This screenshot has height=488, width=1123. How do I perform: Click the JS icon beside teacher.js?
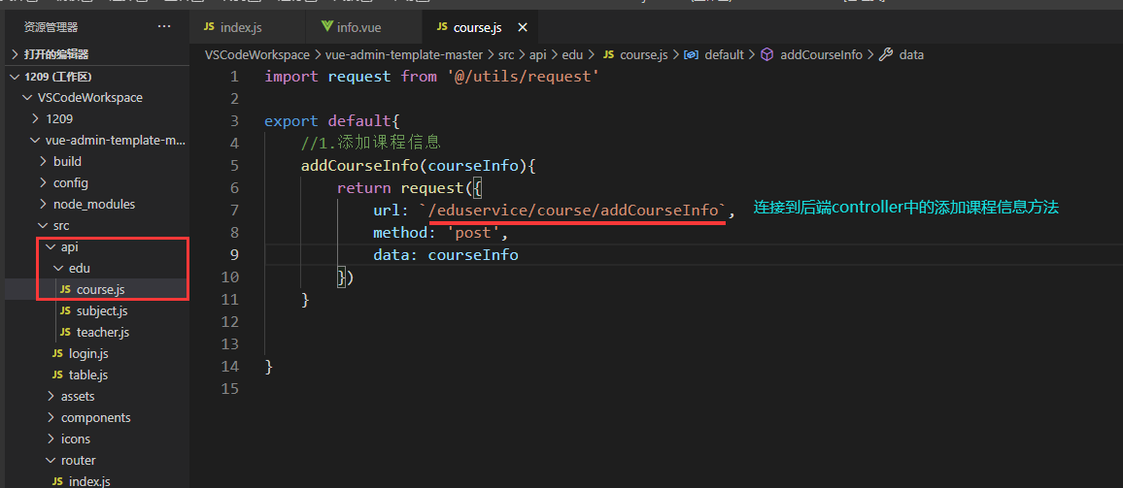click(65, 332)
